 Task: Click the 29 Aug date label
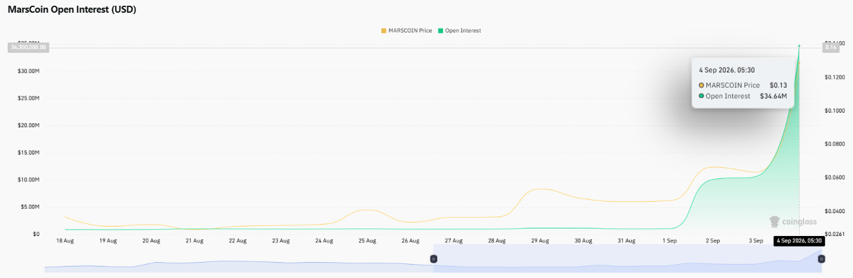[x=540, y=241]
